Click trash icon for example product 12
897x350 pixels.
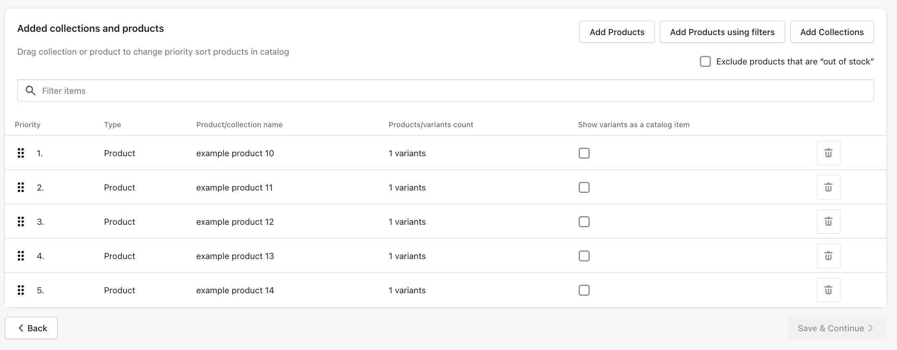(828, 222)
